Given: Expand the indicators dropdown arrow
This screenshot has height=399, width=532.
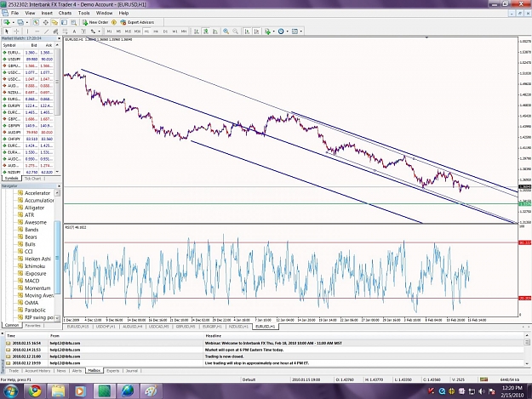Looking at the screenshot, I should tap(274, 31).
